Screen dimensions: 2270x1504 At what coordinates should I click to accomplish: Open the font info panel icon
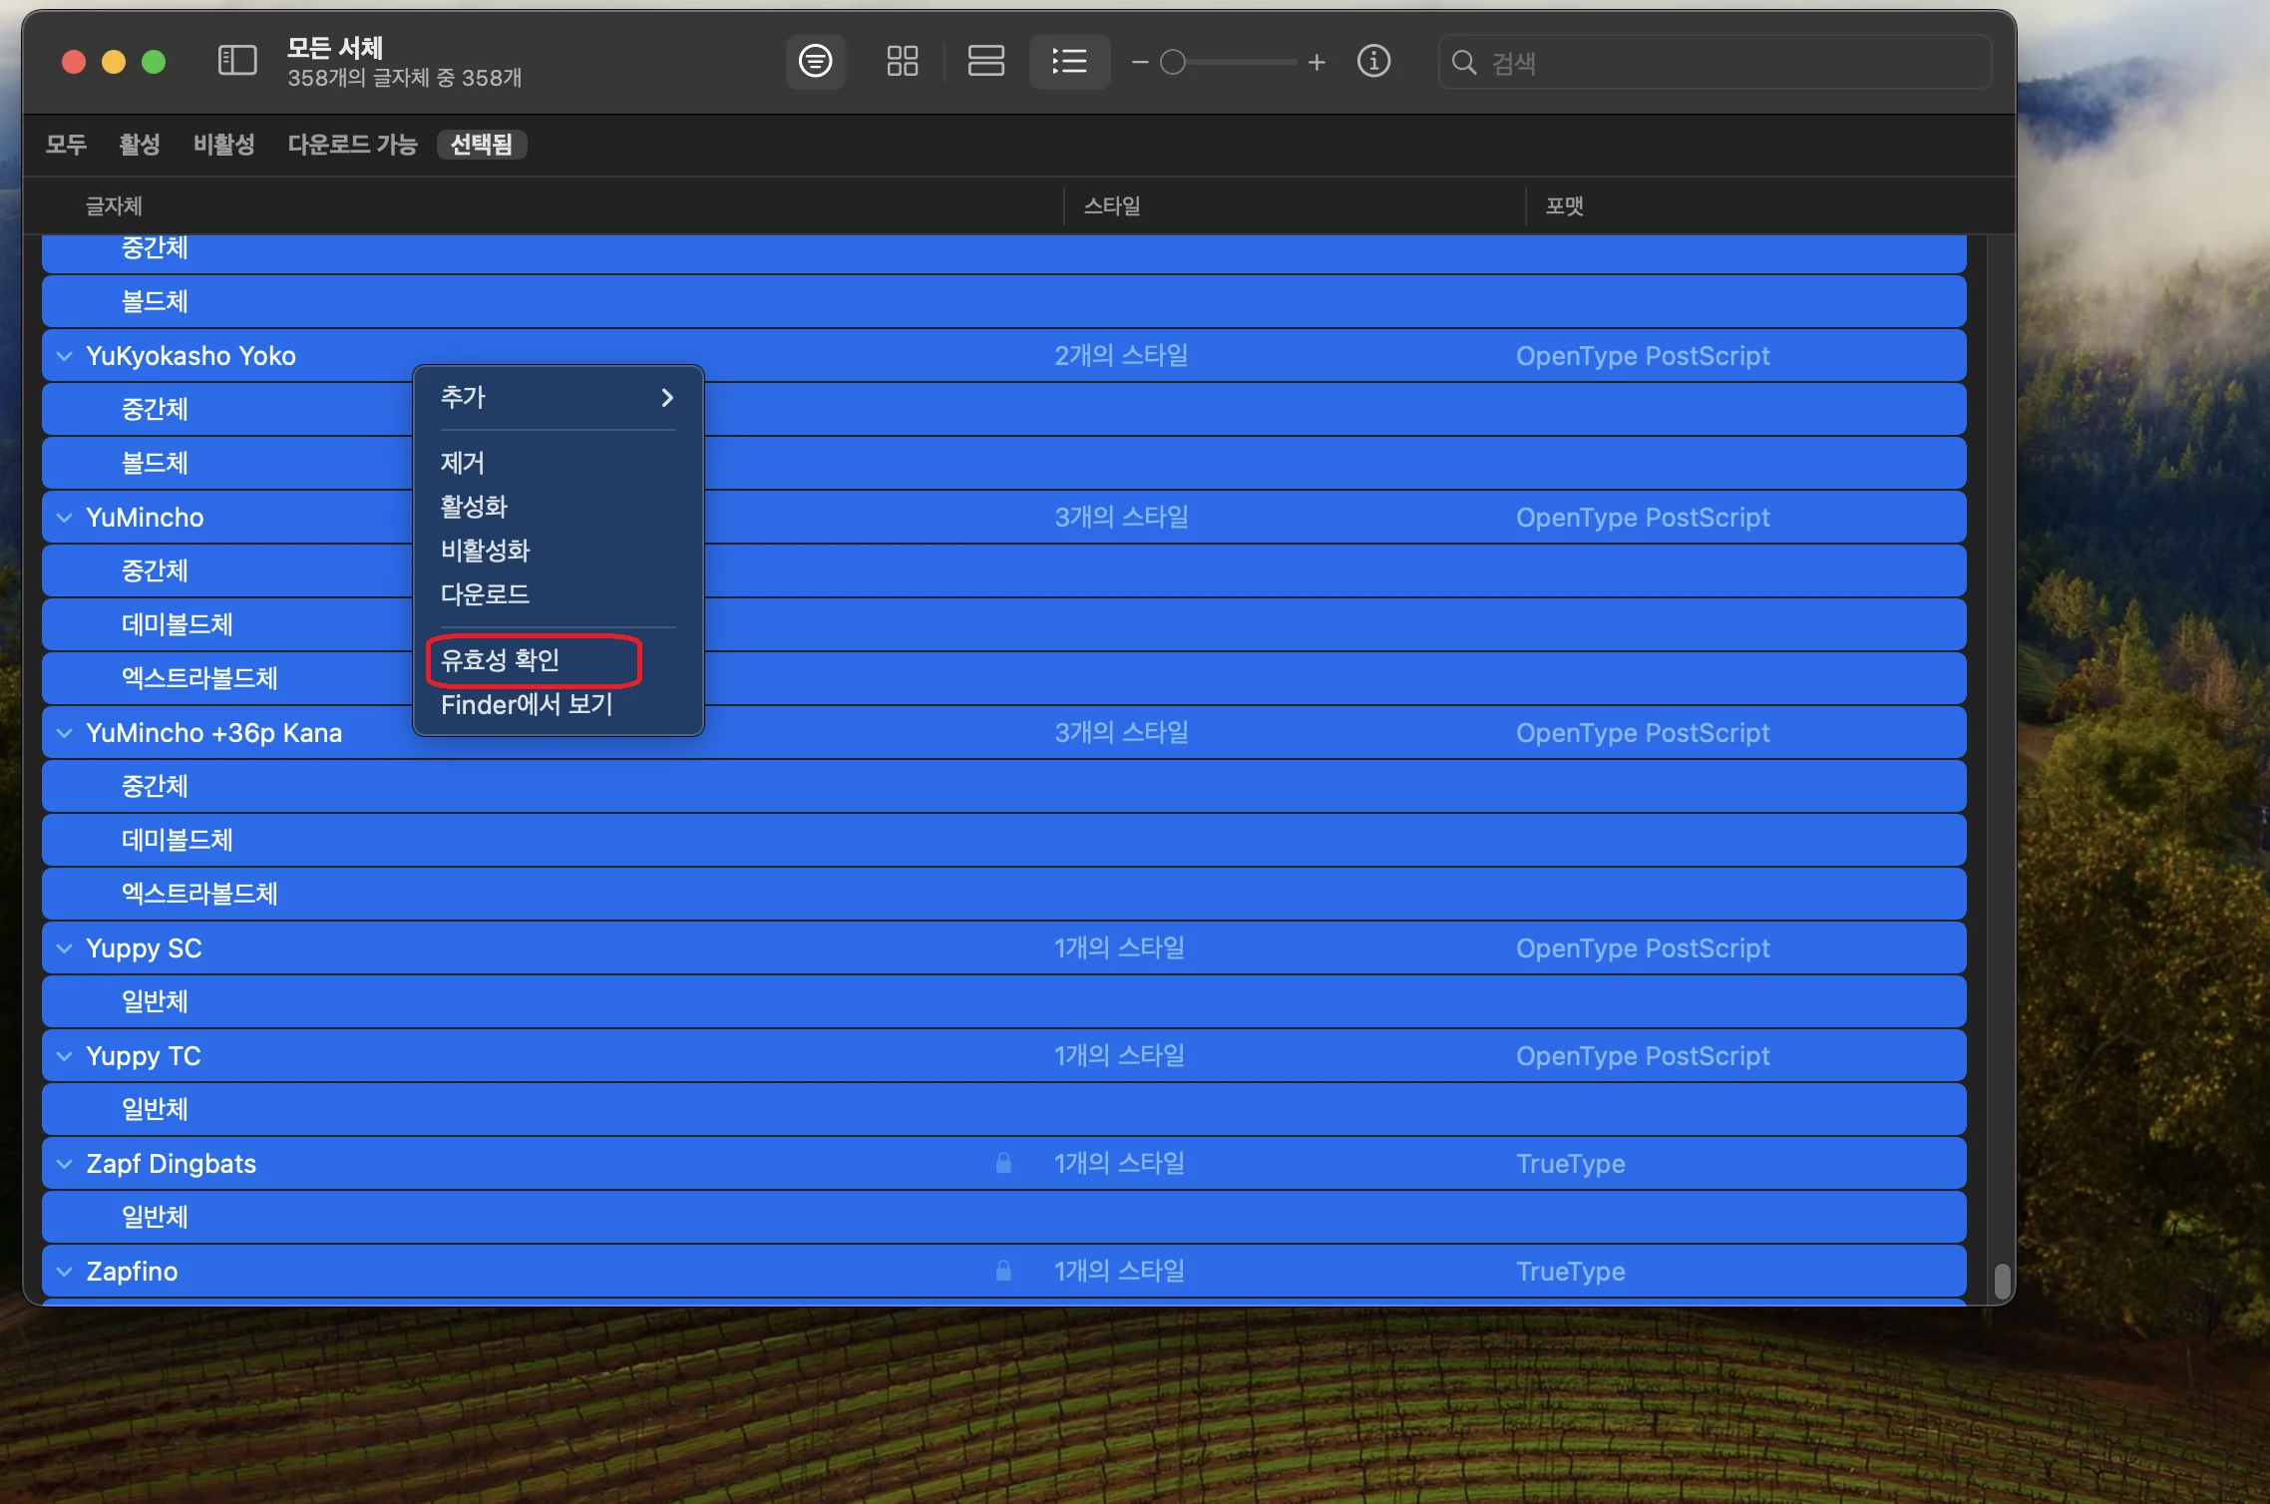1373,62
